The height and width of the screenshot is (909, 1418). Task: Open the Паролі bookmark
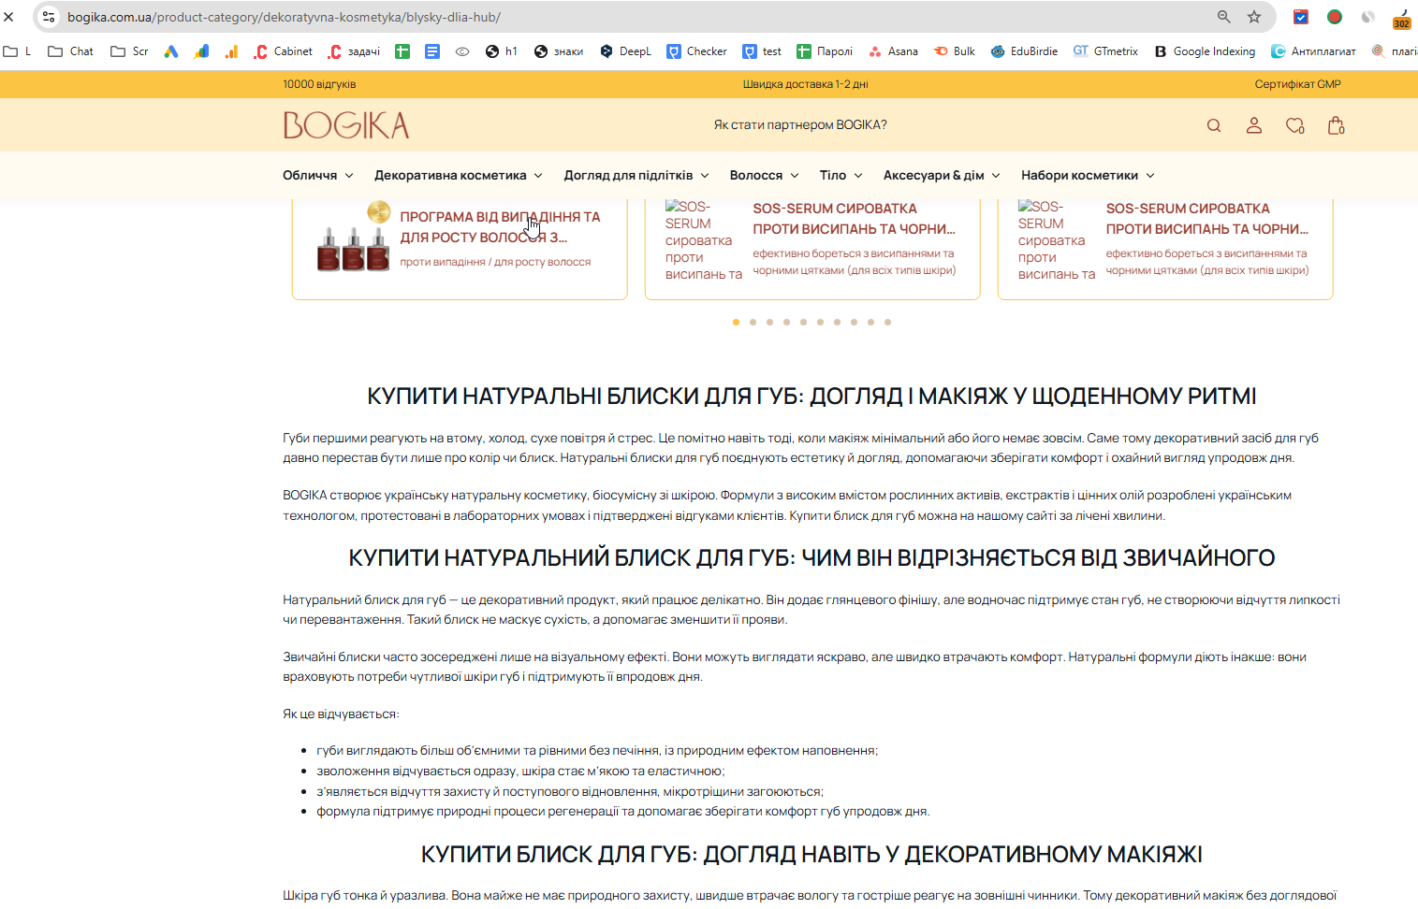(825, 51)
